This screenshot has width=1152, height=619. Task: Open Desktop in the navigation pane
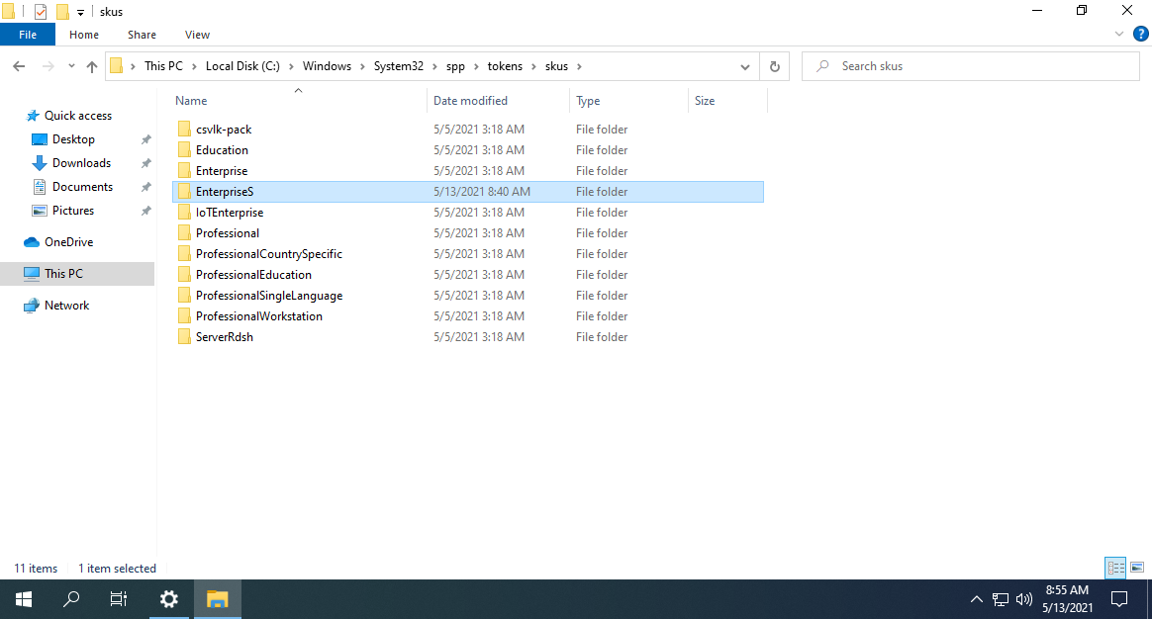[73, 139]
